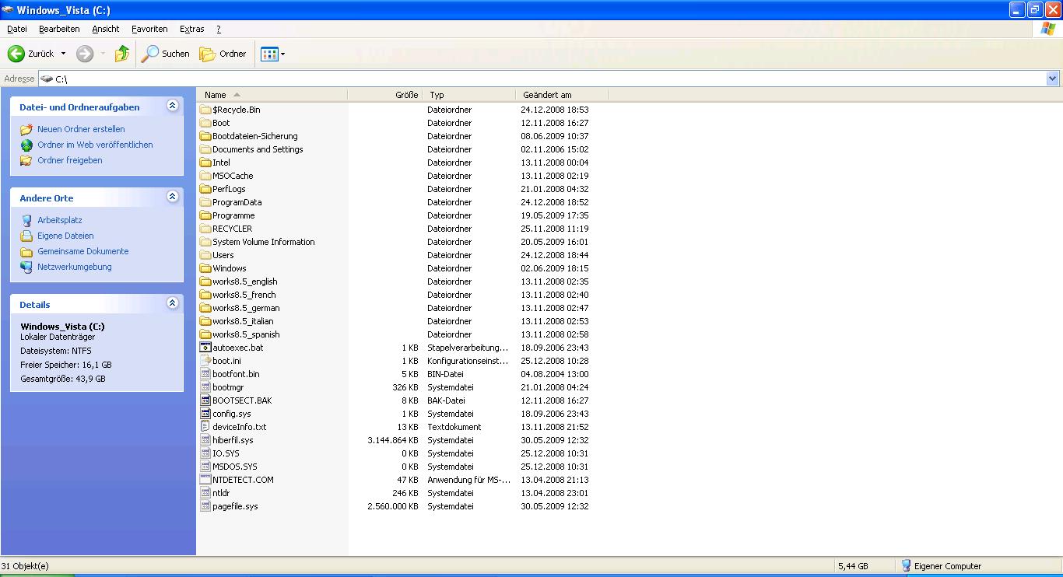
Task: Collapse the Andere Orte panel
Action: 172,198
